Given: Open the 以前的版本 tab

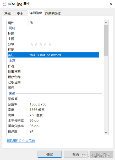Looking at the screenshot, I should (53, 14).
